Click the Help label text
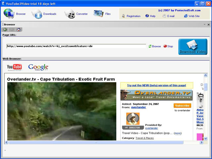Screen dimensions: 212x159 [x=153, y=16]
